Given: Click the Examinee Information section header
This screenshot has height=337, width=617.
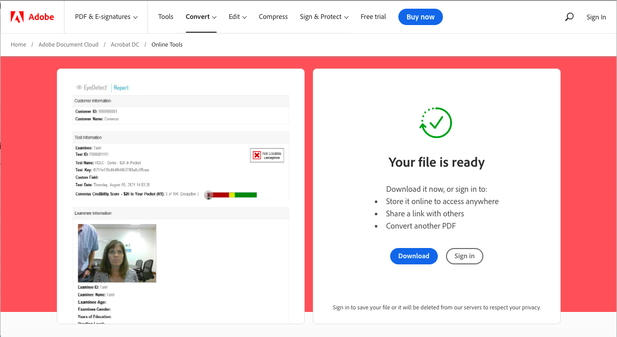Looking at the screenshot, I should tap(181, 213).
